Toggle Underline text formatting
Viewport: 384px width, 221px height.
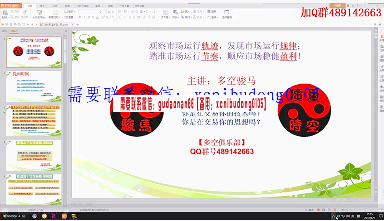(x=90, y=17)
